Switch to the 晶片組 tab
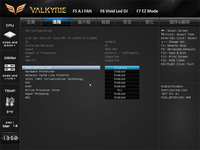Viewport: 200px width, 150px height. click(84, 22)
